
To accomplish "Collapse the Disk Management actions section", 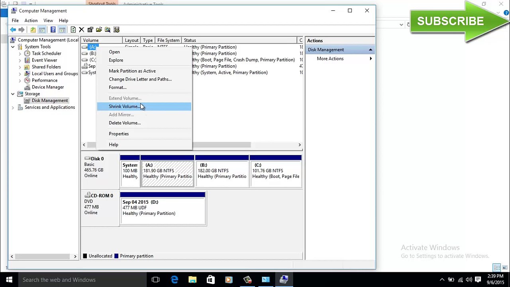I will 370,50.
